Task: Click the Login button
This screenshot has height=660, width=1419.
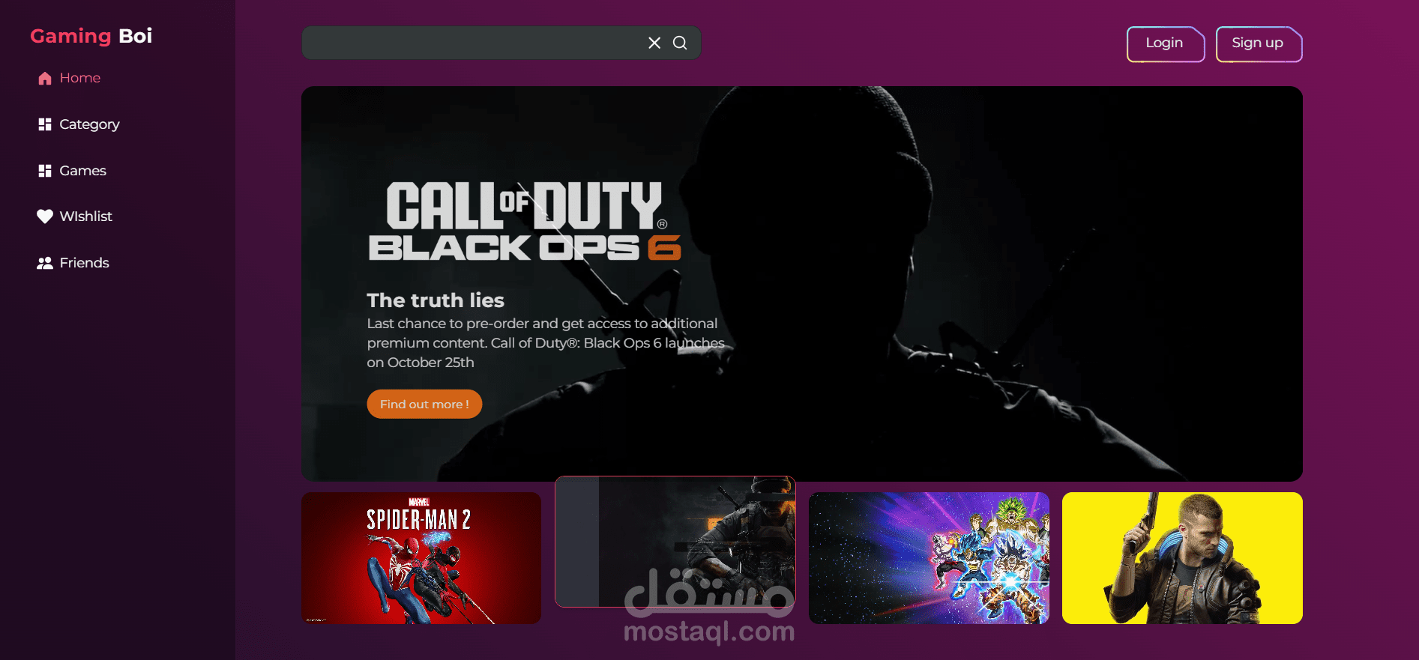Action: tap(1166, 44)
